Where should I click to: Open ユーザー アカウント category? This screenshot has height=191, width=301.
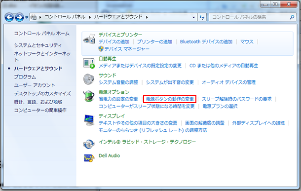[35, 85]
